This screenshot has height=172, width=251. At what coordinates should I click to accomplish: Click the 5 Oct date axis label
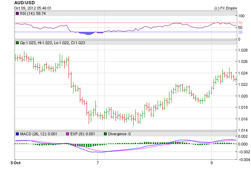tap(16, 163)
